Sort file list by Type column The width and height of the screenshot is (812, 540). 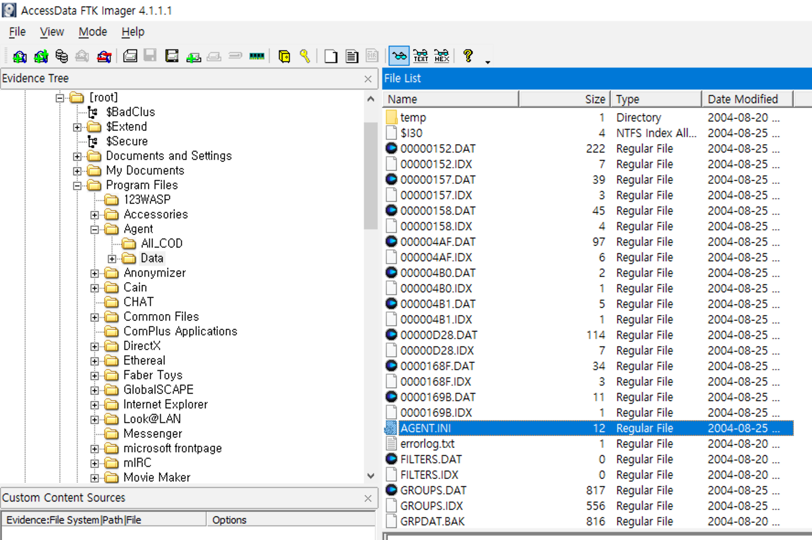(656, 99)
